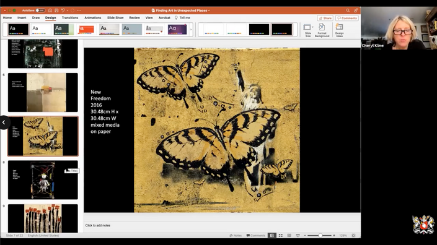Select the light gray theme with red dot

click(x=154, y=29)
